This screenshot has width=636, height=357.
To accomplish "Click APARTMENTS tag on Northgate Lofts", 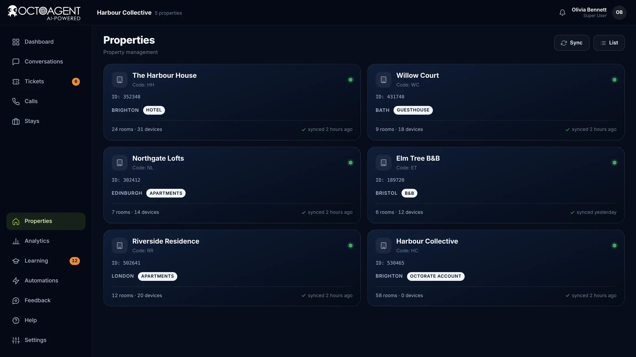I will point(166,193).
